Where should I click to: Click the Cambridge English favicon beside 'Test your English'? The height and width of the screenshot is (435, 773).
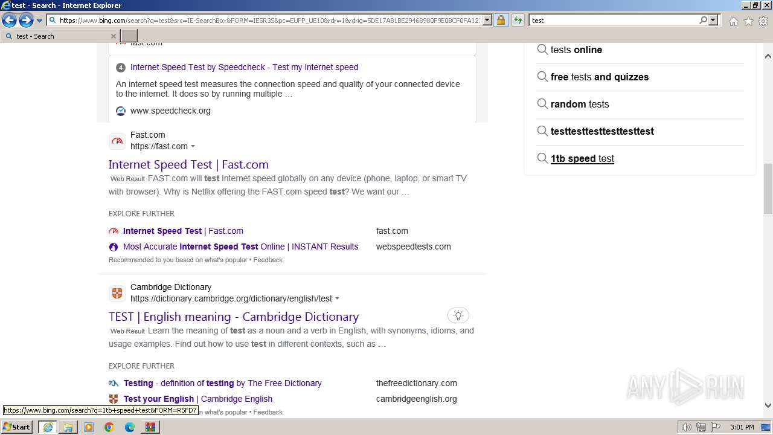(x=114, y=399)
